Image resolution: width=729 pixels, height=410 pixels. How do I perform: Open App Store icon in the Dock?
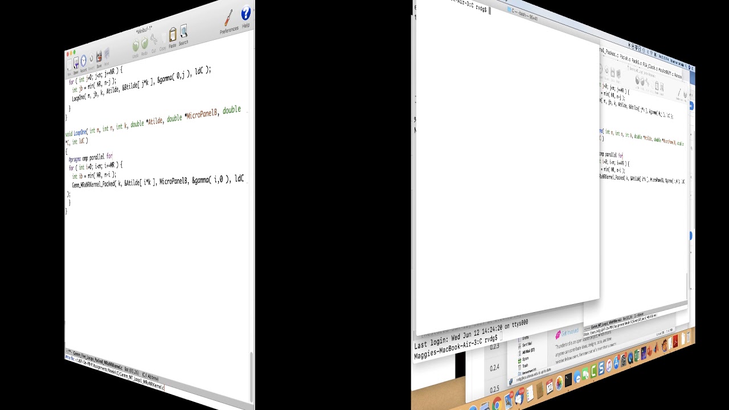(616, 363)
